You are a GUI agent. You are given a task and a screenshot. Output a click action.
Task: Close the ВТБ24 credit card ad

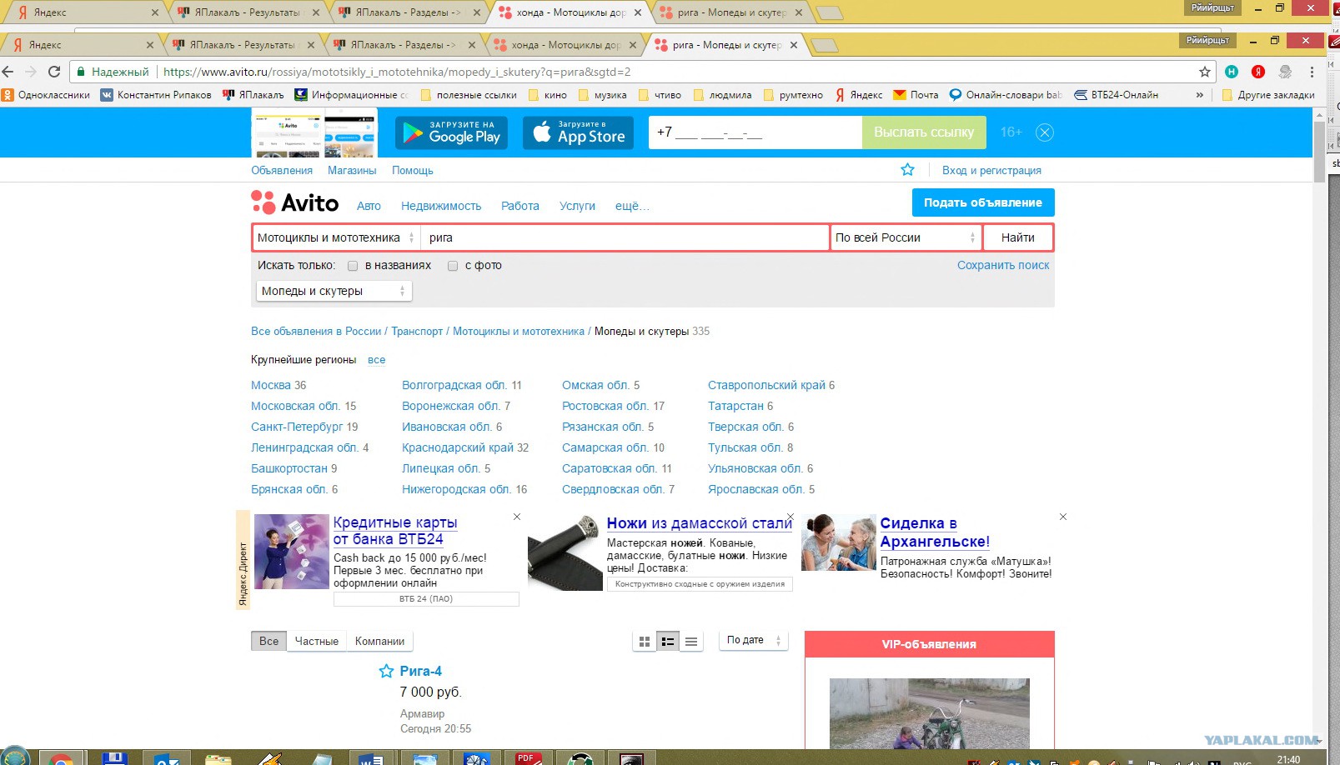point(517,517)
